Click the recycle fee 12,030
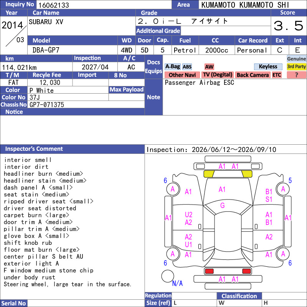The width and height of the screenshot is (307, 307). point(50,83)
